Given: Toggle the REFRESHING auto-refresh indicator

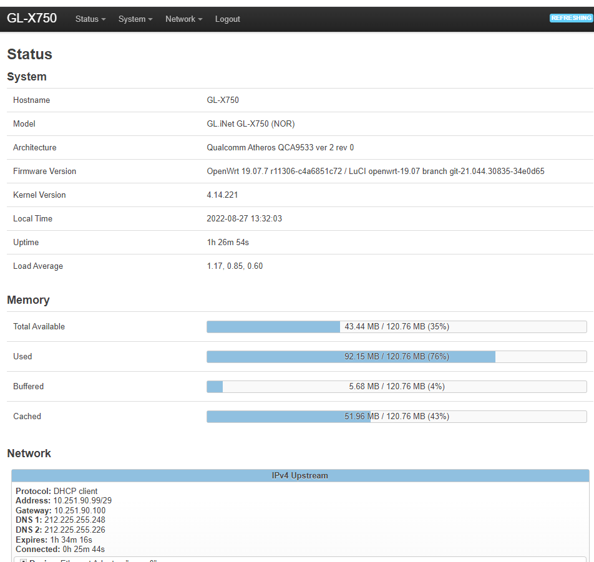Looking at the screenshot, I should (x=571, y=17).
